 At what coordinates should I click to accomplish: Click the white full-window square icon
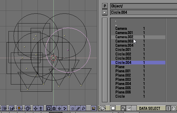coord(113,109)
